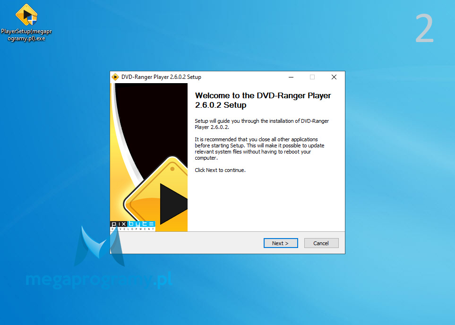
Task: Click the Pixbyte Development logo
Action: (x=133, y=226)
